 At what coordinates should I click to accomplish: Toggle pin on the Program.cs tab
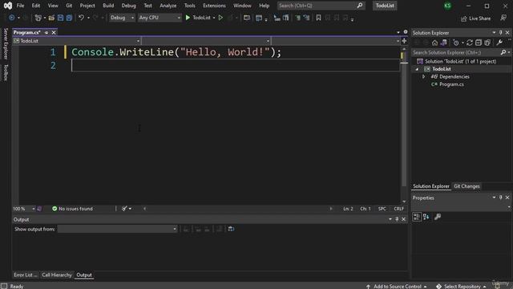tap(46, 32)
